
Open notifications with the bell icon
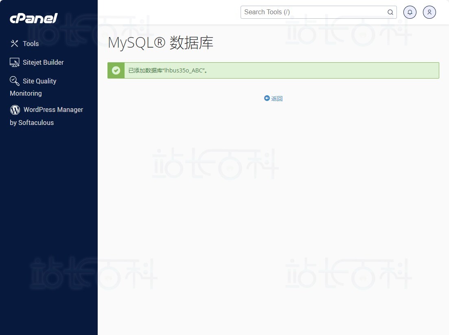pyautogui.click(x=410, y=12)
